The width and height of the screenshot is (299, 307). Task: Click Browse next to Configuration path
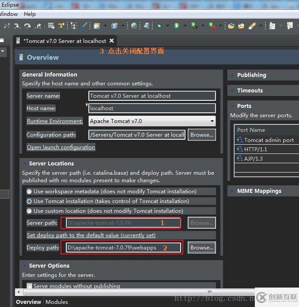[202, 135]
